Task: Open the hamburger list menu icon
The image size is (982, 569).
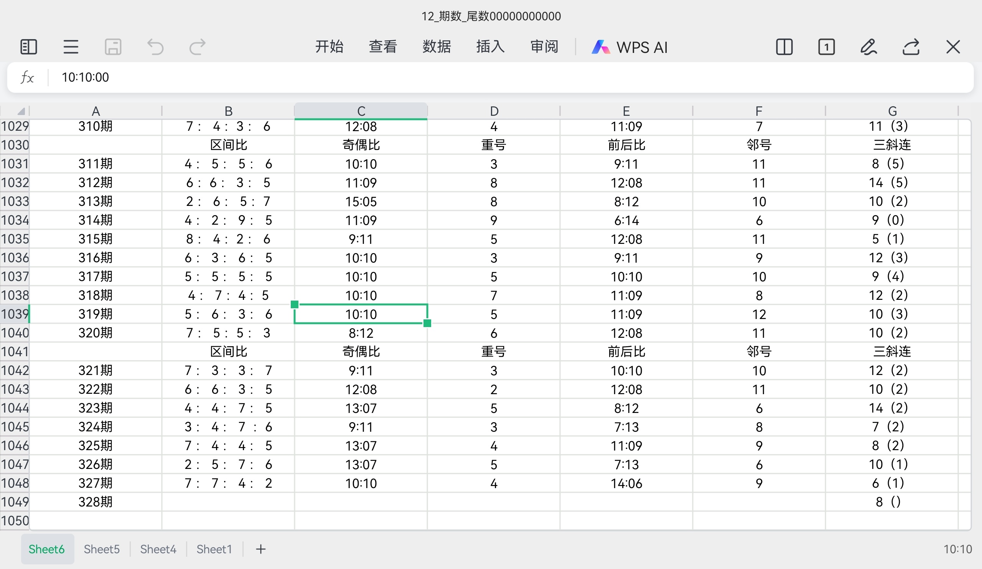Action: point(71,47)
